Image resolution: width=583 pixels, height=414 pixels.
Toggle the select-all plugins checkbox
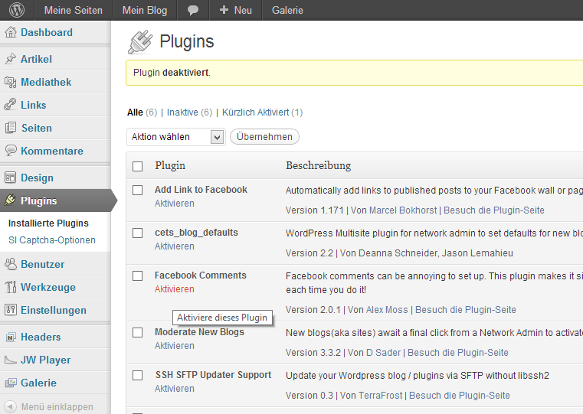(x=138, y=166)
